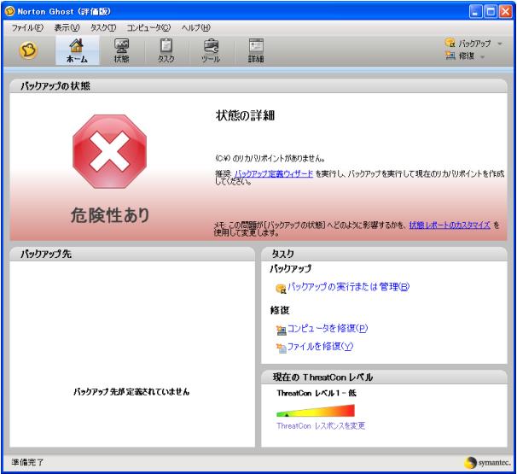Click the Norton Ghost yellow logo icon in toolbar
This screenshot has height=474, width=517.
[28, 50]
